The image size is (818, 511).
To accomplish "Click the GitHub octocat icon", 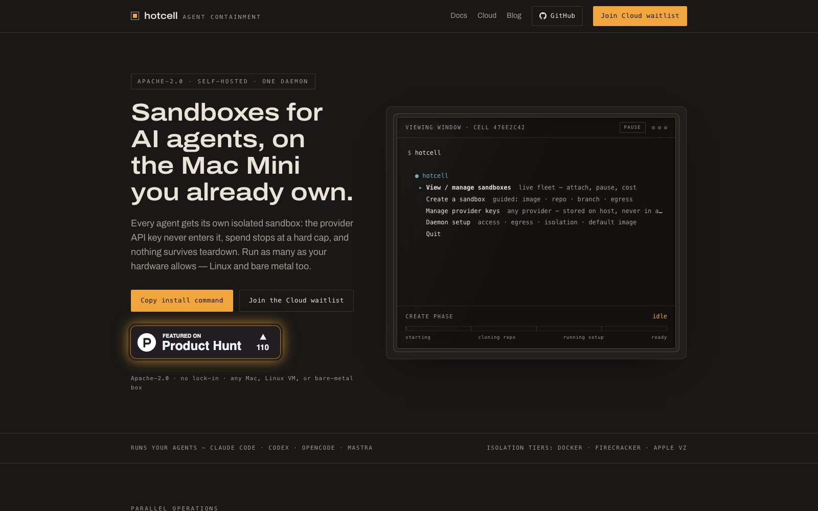I will (543, 16).
